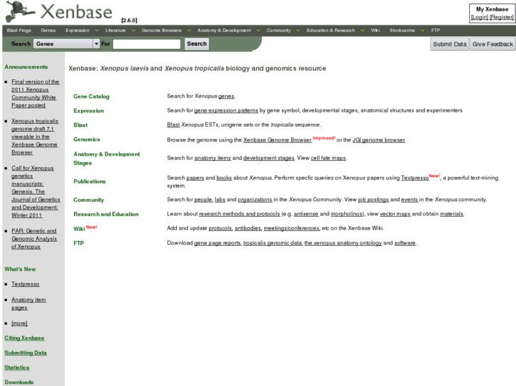Expand the Stockcentre menu arrow
Screen dimensions: 516x386
click(422, 30)
